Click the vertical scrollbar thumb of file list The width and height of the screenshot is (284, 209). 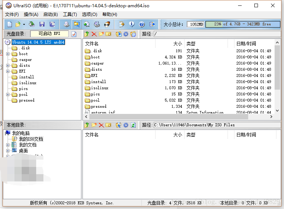click(277, 67)
